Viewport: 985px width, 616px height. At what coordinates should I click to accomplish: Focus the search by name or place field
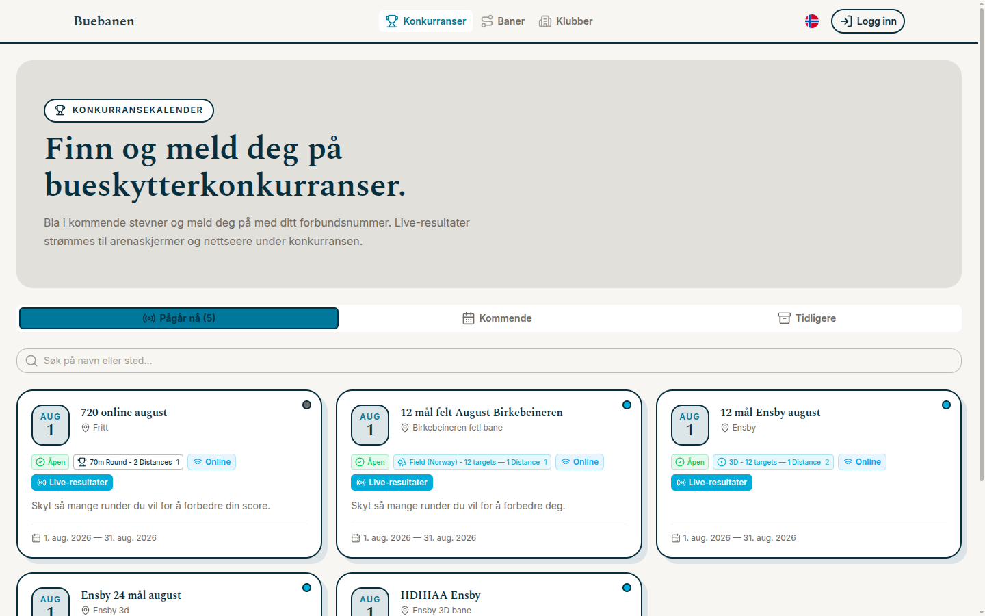pos(489,361)
